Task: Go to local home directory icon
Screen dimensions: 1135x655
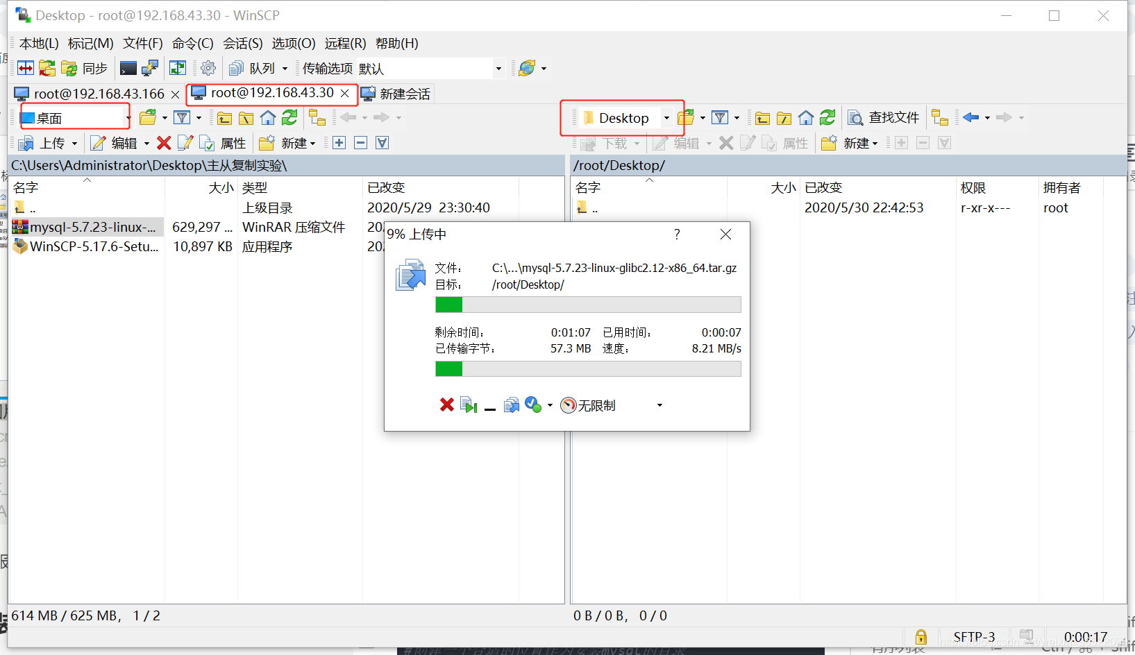Action: pos(268,118)
